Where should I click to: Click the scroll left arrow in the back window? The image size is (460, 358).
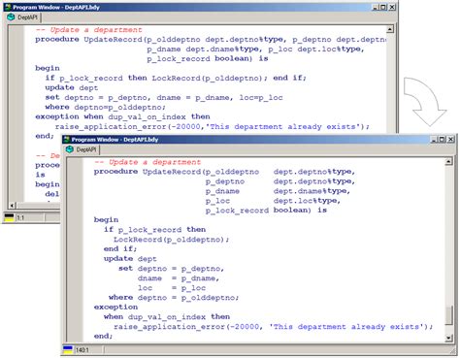point(12,206)
